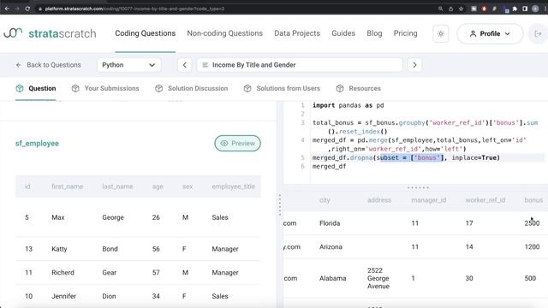Click the vertical panel splitter handle
The height and width of the screenshot is (308, 548).
[280, 205]
